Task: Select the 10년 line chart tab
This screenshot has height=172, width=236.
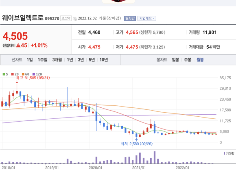Action: (104, 60)
